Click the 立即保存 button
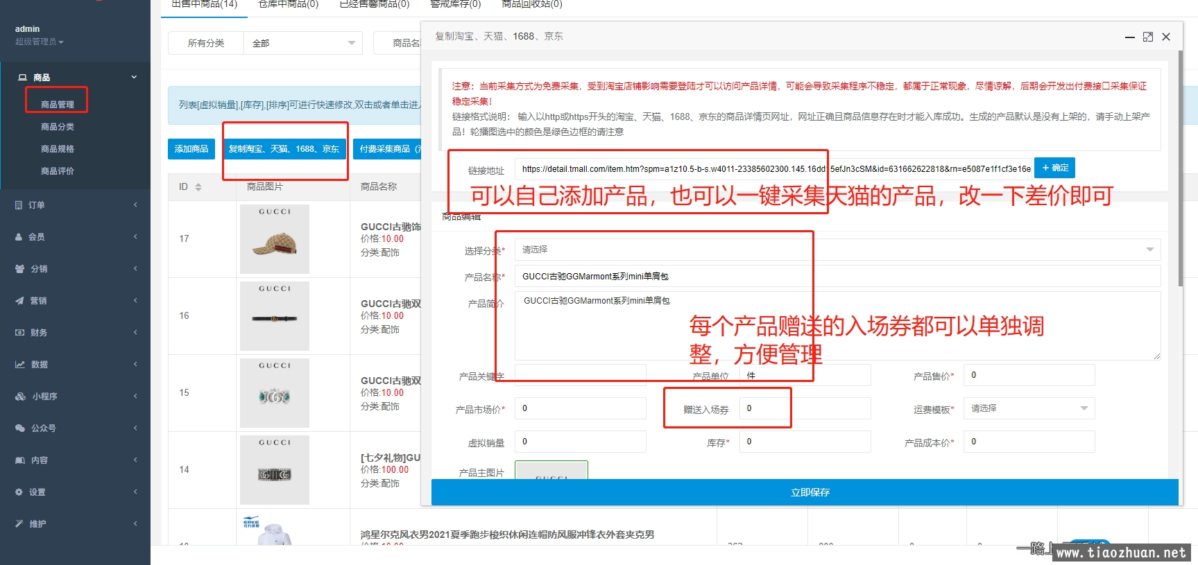1198x565 pixels. pos(805,492)
